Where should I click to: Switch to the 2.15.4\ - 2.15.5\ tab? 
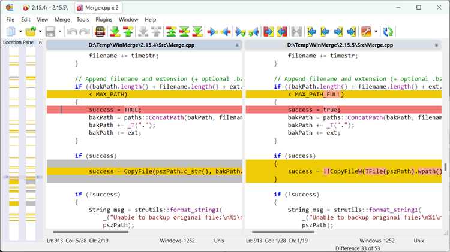pyautogui.click(x=46, y=8)
